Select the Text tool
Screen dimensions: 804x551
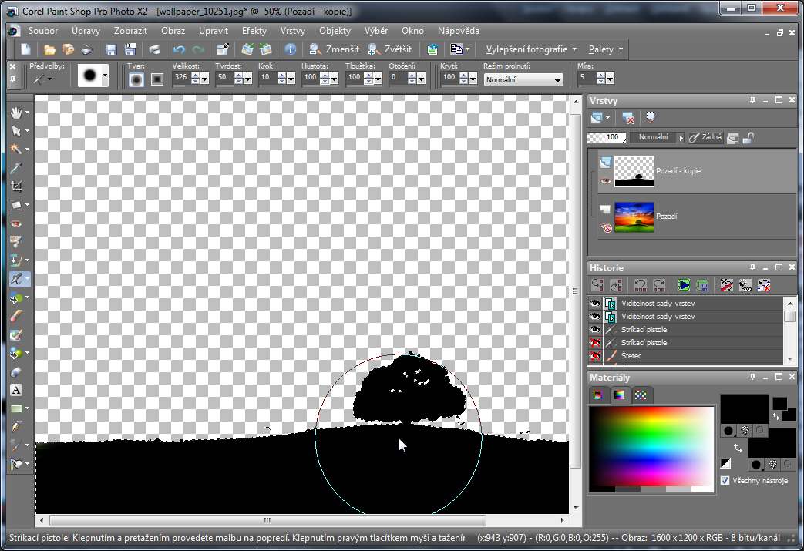[x=16, y=390]
